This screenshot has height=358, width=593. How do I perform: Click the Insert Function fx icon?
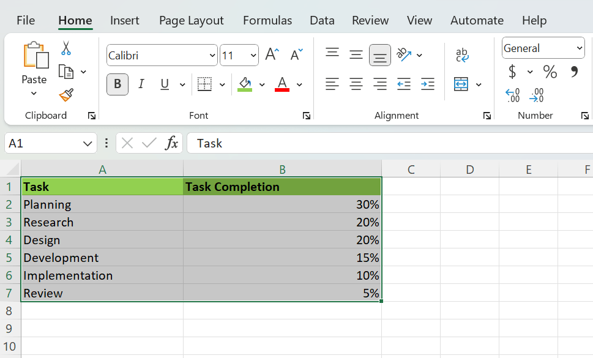pyautogui.click(x=171, y=143)
